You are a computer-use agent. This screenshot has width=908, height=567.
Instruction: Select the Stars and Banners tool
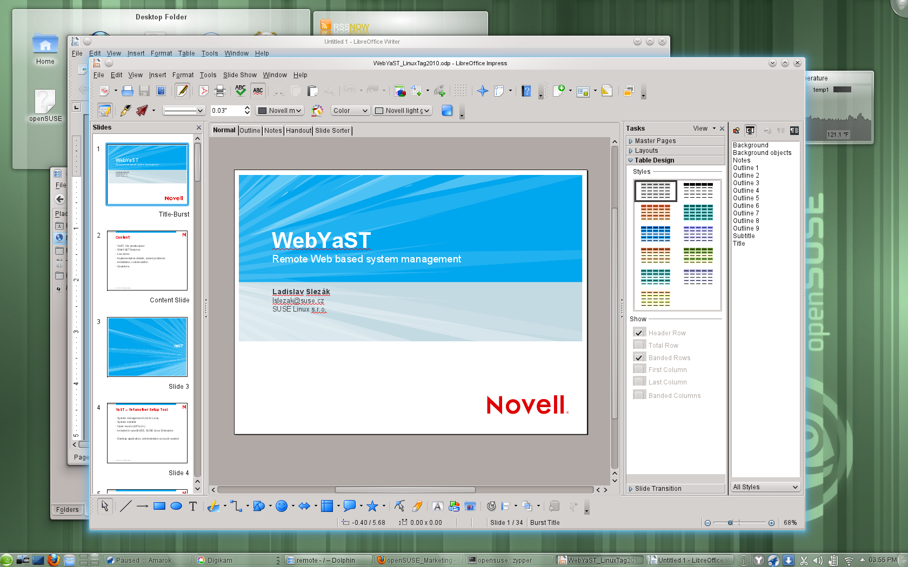pos(372,507)
